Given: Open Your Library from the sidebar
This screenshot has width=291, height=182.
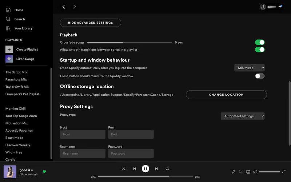Looking at the screenshot, I should pos(23,28).
